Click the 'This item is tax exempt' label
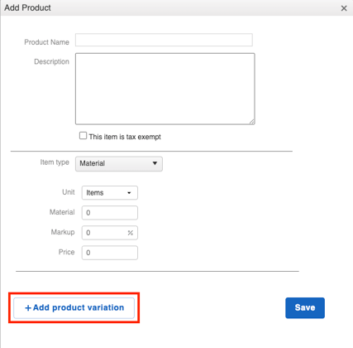 coord(125,137)
